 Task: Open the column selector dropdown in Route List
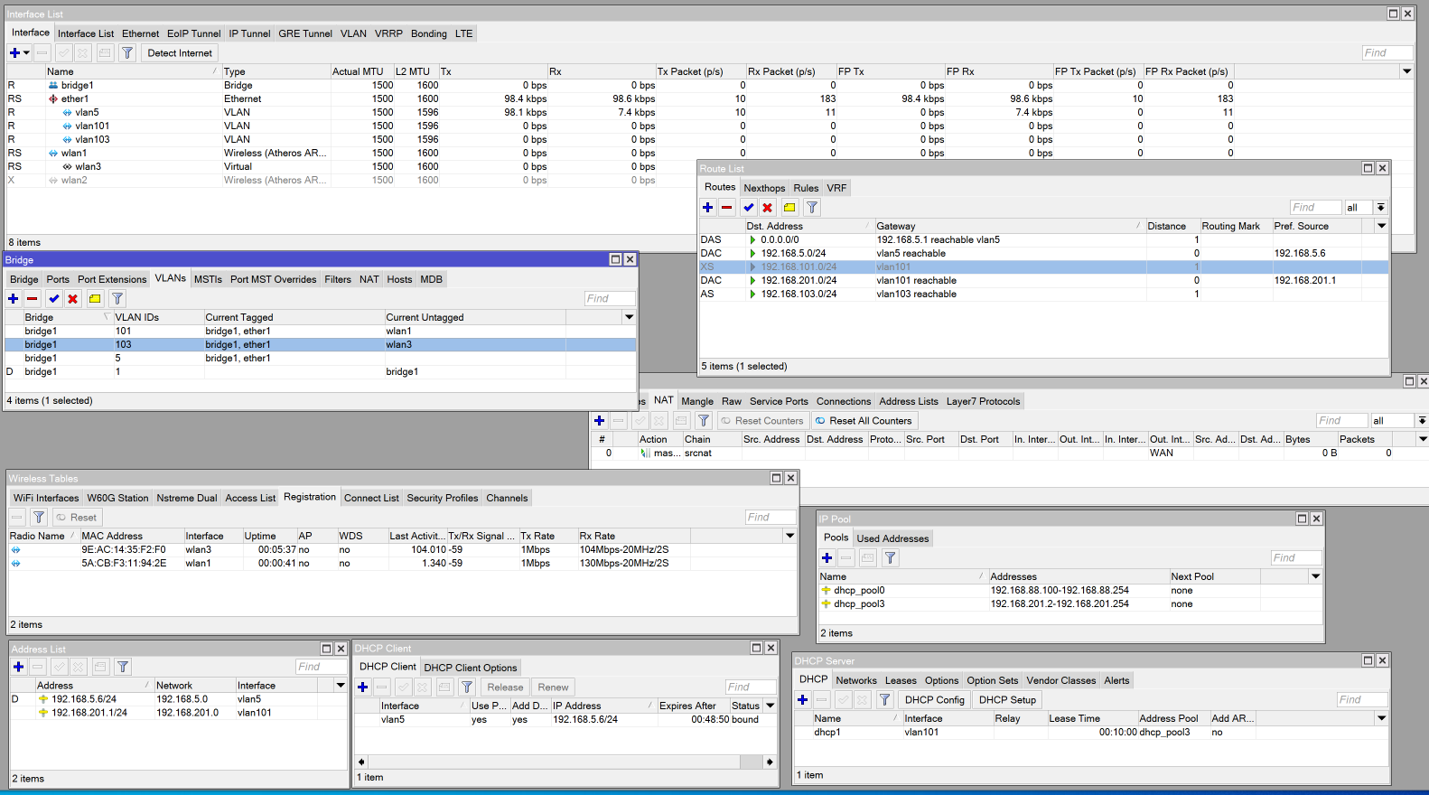pyautogui.click(x=1381, y=226)
